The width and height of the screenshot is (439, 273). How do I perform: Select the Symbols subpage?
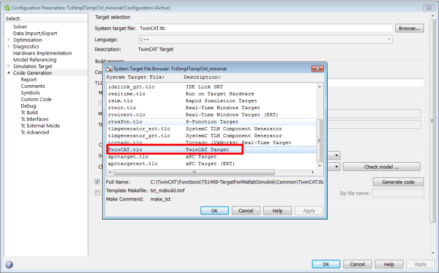30,93
